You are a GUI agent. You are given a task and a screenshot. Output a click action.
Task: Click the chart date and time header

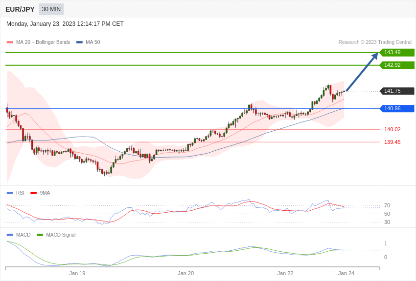click(x=65, y=24)
